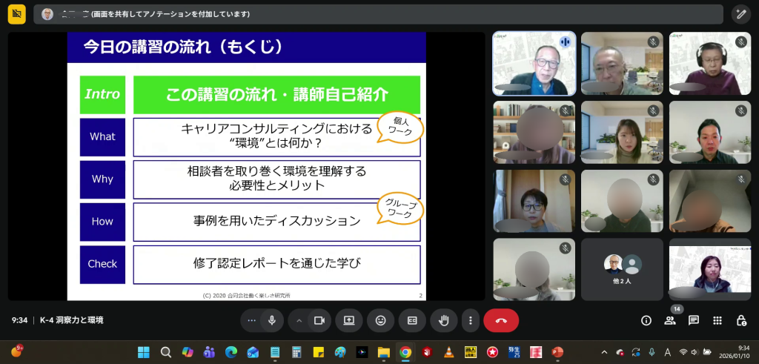Raise your hand
Screen dimensions: 759x364
[444, 320]
